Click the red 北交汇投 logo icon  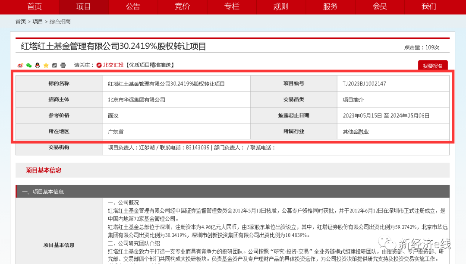[x=99, y=65]
